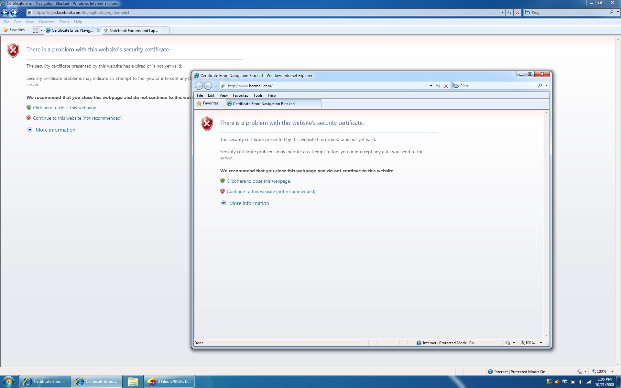Open new tab in hotmail window
This screenshot has width=621, height=388.
click(x=326, y=104)
